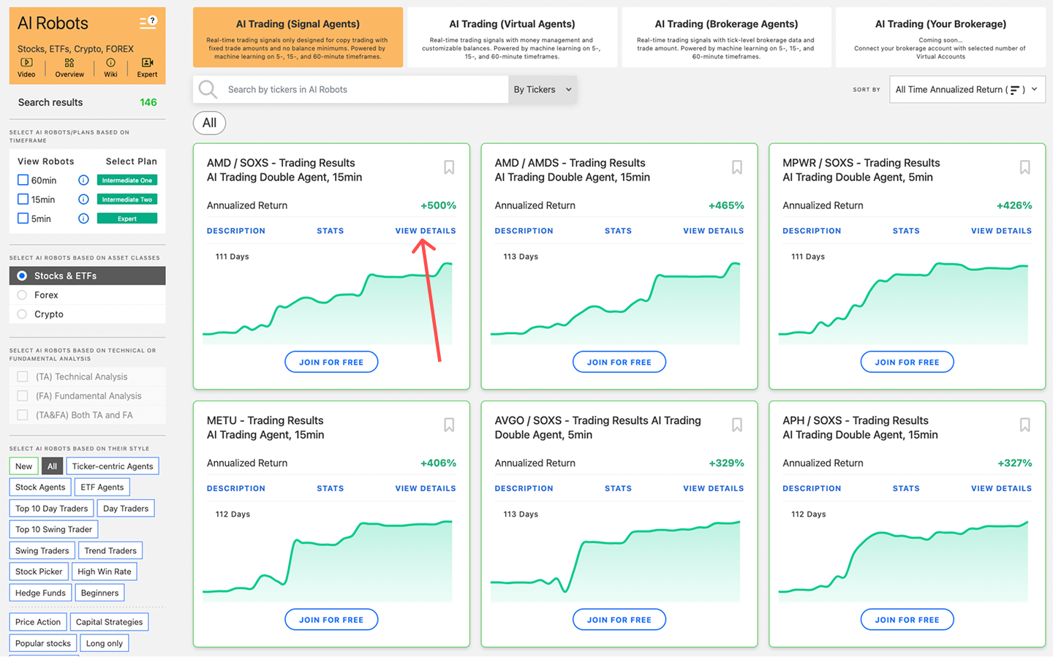The image size is (1053, 657).
Task: Select the Forex radio button
Action: click(22, 295)
